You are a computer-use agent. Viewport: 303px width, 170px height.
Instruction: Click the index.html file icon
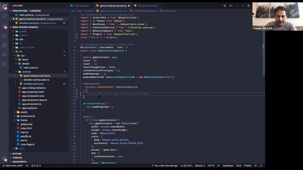18,128
